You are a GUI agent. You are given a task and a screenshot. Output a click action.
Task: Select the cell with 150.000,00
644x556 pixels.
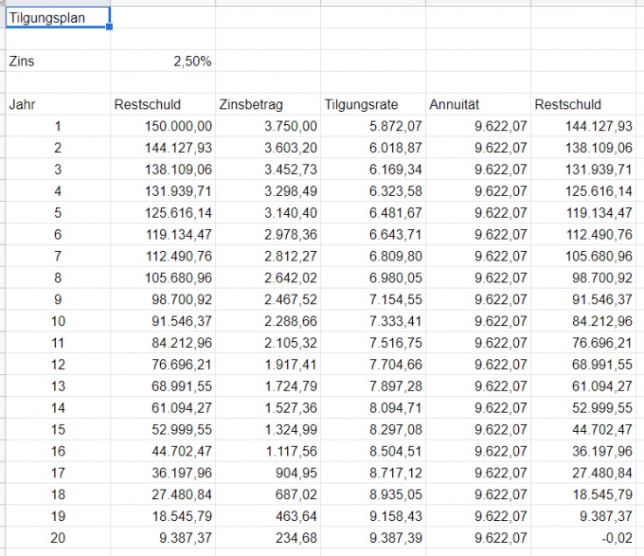point(163,126)
